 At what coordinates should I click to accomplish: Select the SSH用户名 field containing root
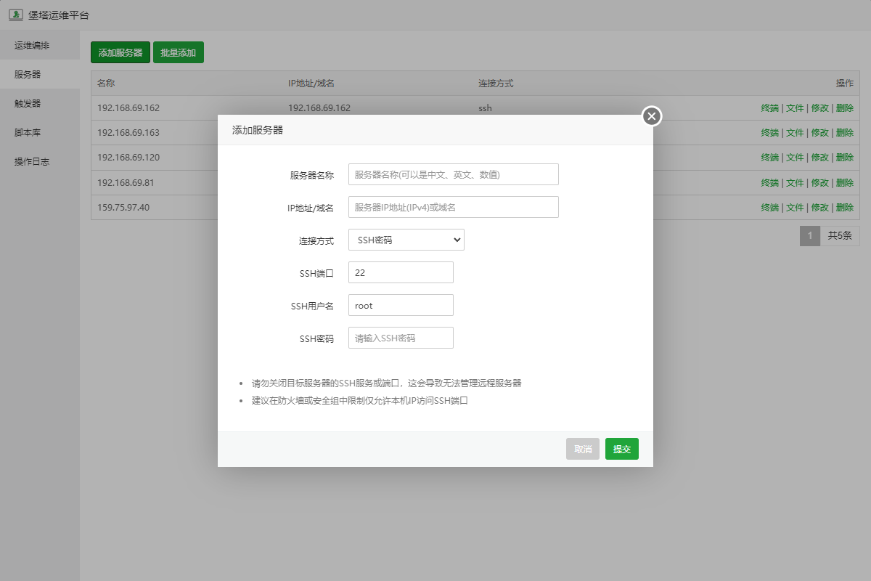tap(401, 305)
